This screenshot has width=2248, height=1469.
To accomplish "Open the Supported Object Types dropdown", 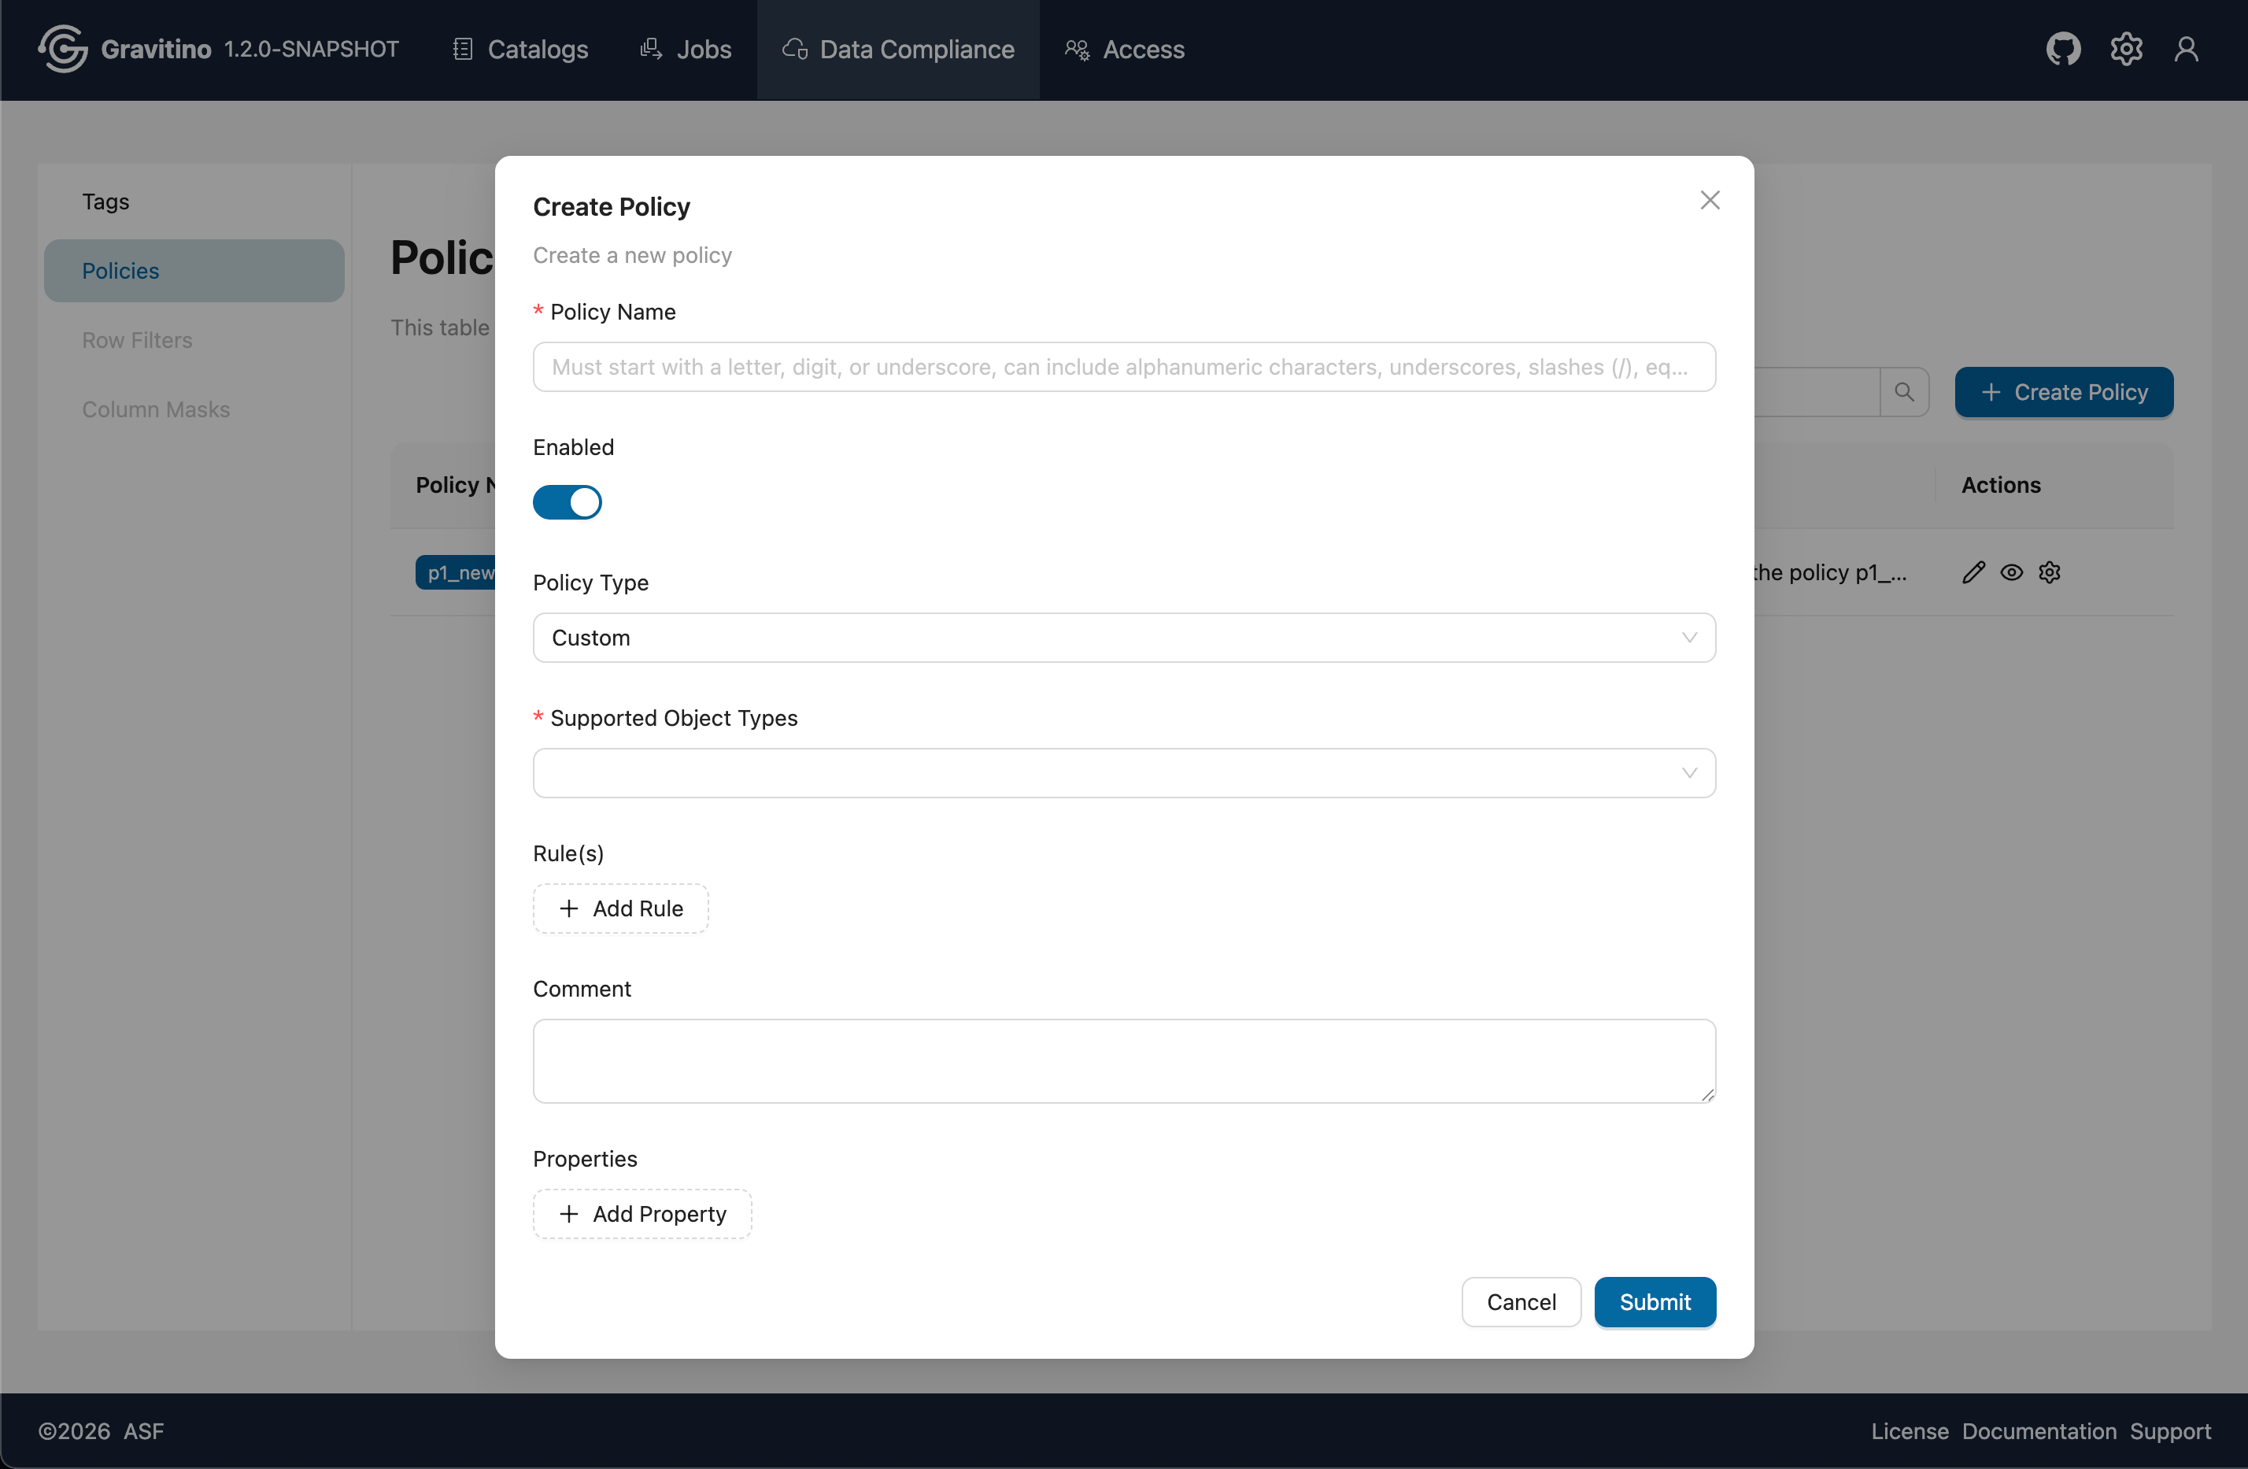I will (1123, 773).
